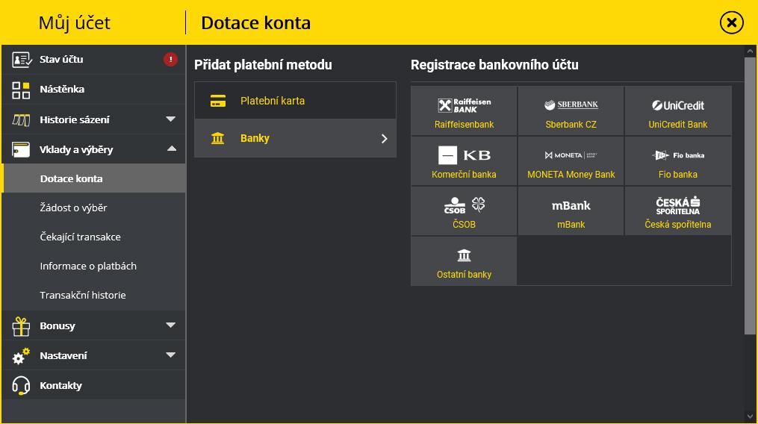Click the Ostatní banky building icon

click(x=464, y=255)
